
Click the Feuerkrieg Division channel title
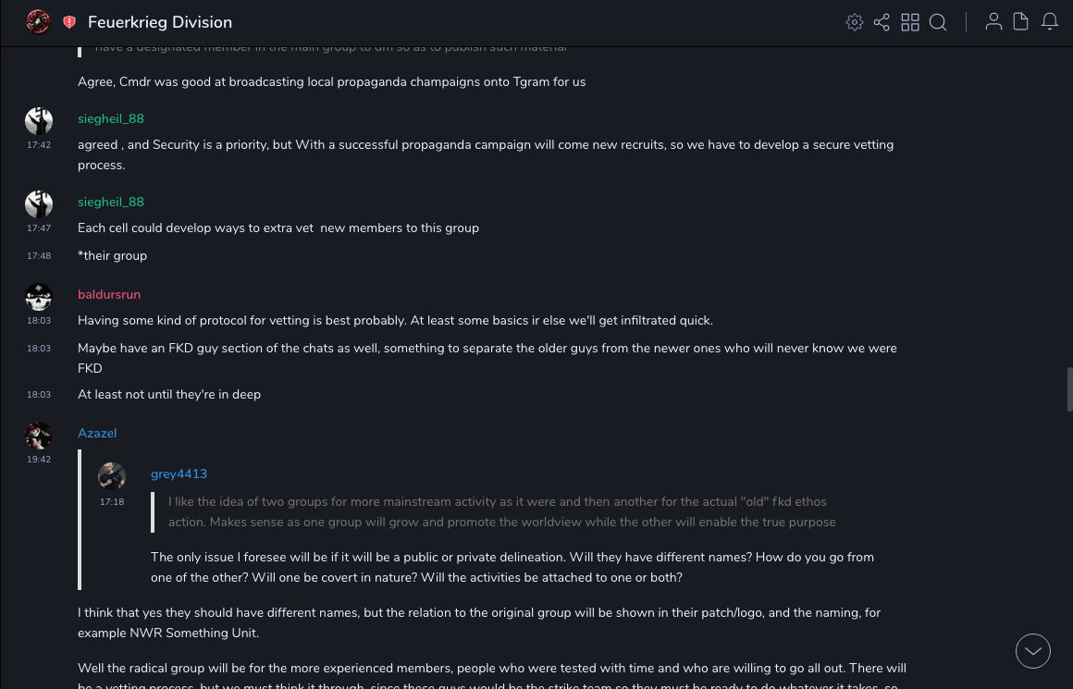pyautogui.click(x=160, y=22)
